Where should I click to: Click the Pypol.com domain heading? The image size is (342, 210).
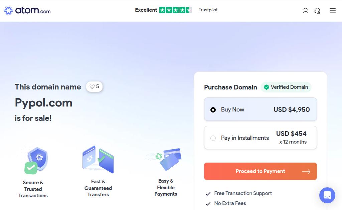[43, 102]
